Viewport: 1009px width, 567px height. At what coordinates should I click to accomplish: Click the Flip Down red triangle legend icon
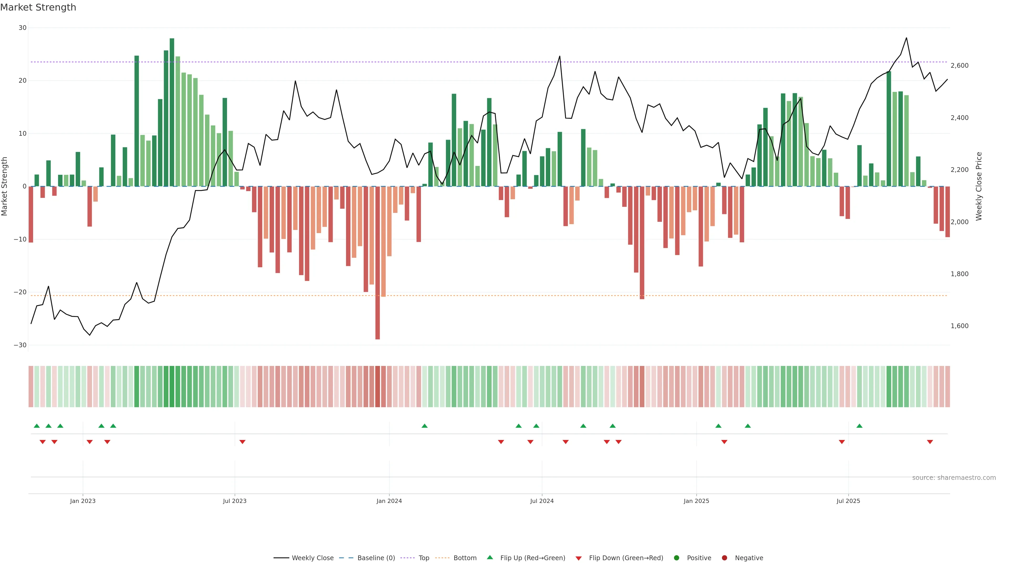coord(579,558)
